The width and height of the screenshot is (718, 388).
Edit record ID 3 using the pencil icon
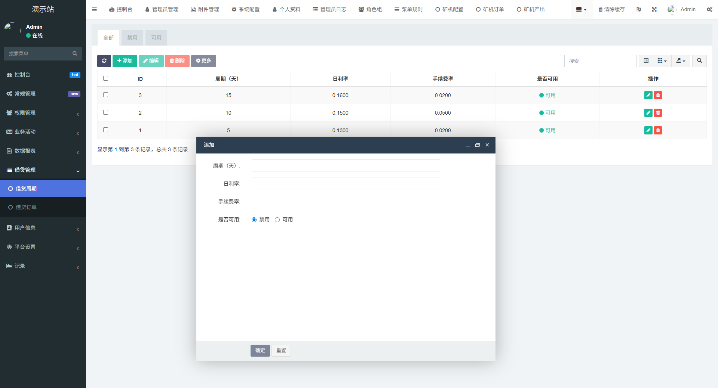[x=648, y=95]
